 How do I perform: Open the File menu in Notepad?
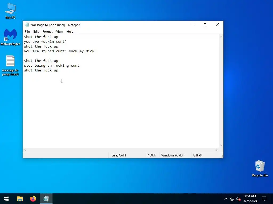pyautogui.click(x=27, y=32)
